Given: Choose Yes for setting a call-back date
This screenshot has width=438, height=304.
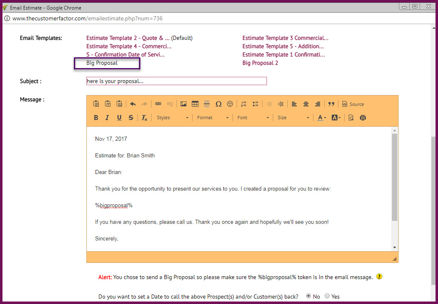Looking at the screenshot, I should point(327,296).
